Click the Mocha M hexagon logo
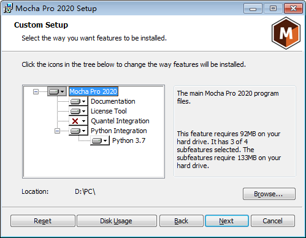306x238 pixels. tap(286, 33)
